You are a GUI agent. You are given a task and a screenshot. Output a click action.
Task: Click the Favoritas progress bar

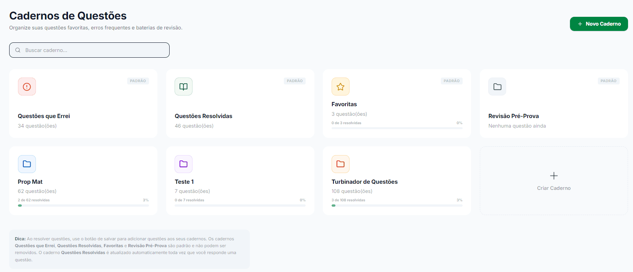397,128
